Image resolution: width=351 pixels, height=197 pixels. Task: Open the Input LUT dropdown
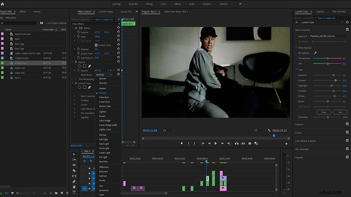click(x=329, y=36)
